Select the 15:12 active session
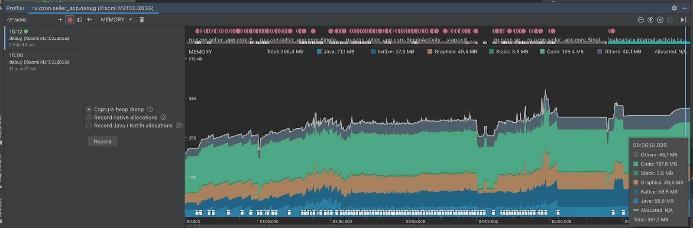 [44, 38]
